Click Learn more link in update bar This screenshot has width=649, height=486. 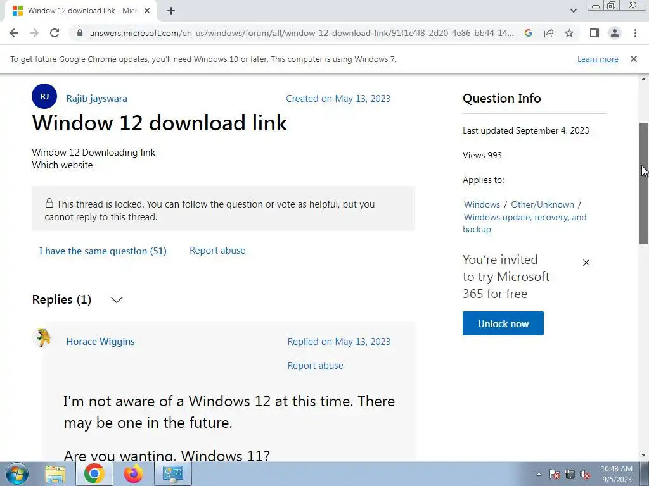click(x=598, y=59)
